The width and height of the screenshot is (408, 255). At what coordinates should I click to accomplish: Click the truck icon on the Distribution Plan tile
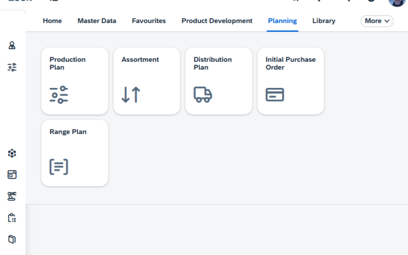[203, 95]
